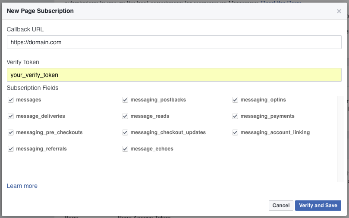Image resolution: width=349 pixels, height=218 pixels.
Task: Click the Cancel button
Action: 281,206
